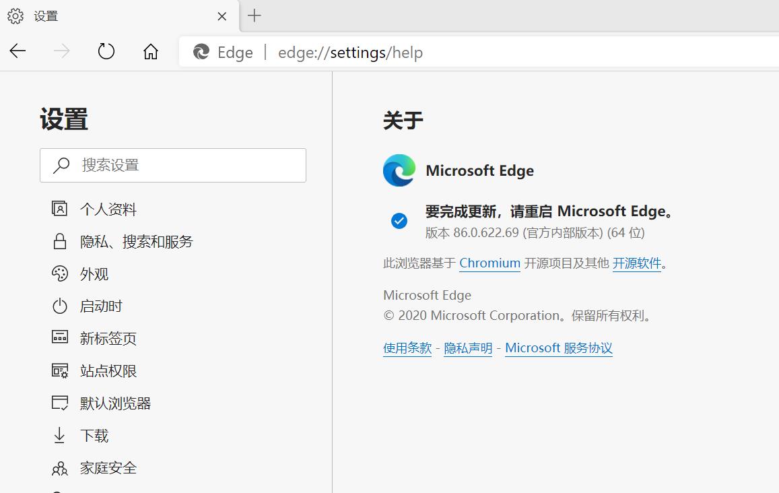Screen dimensions: 779x493
Task: Open 外观 settings section
Action: pos(94,274)
